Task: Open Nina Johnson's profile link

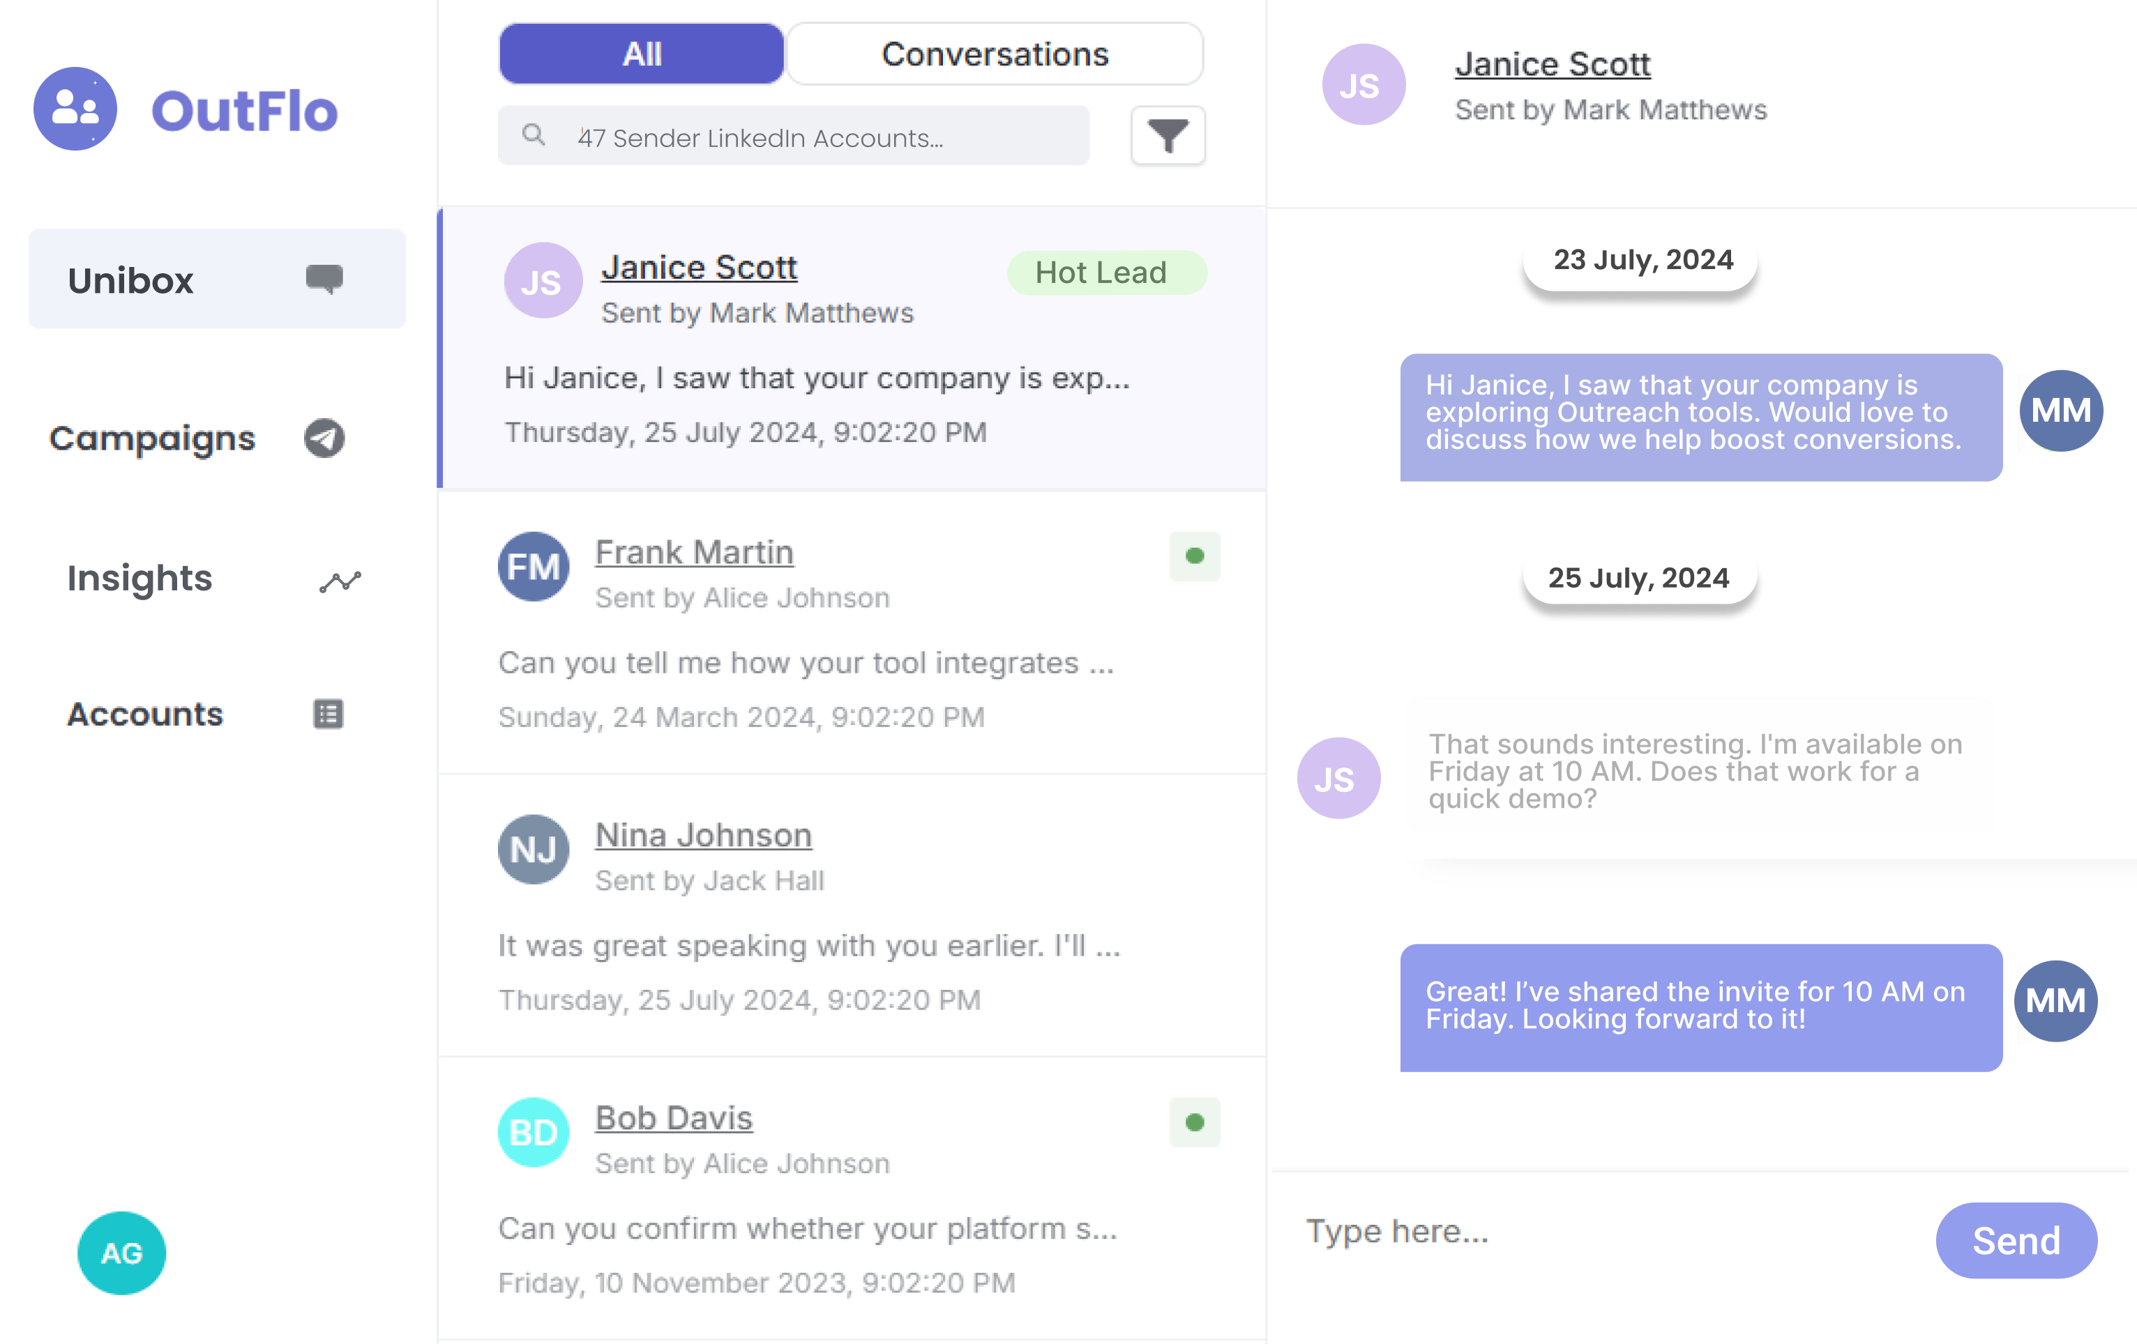Action: 702,834
